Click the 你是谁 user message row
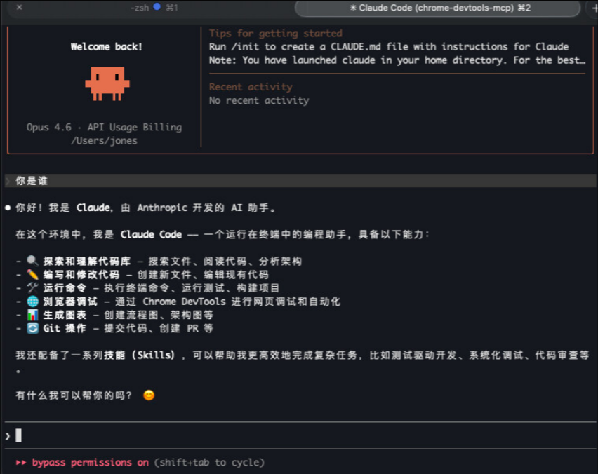This screenshot has height=474, width=598. tap(299, 181)
